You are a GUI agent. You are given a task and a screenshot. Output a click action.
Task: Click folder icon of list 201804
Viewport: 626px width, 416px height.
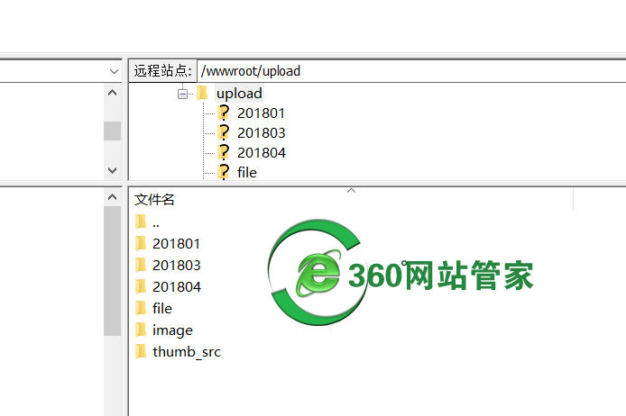pos(141,286)
